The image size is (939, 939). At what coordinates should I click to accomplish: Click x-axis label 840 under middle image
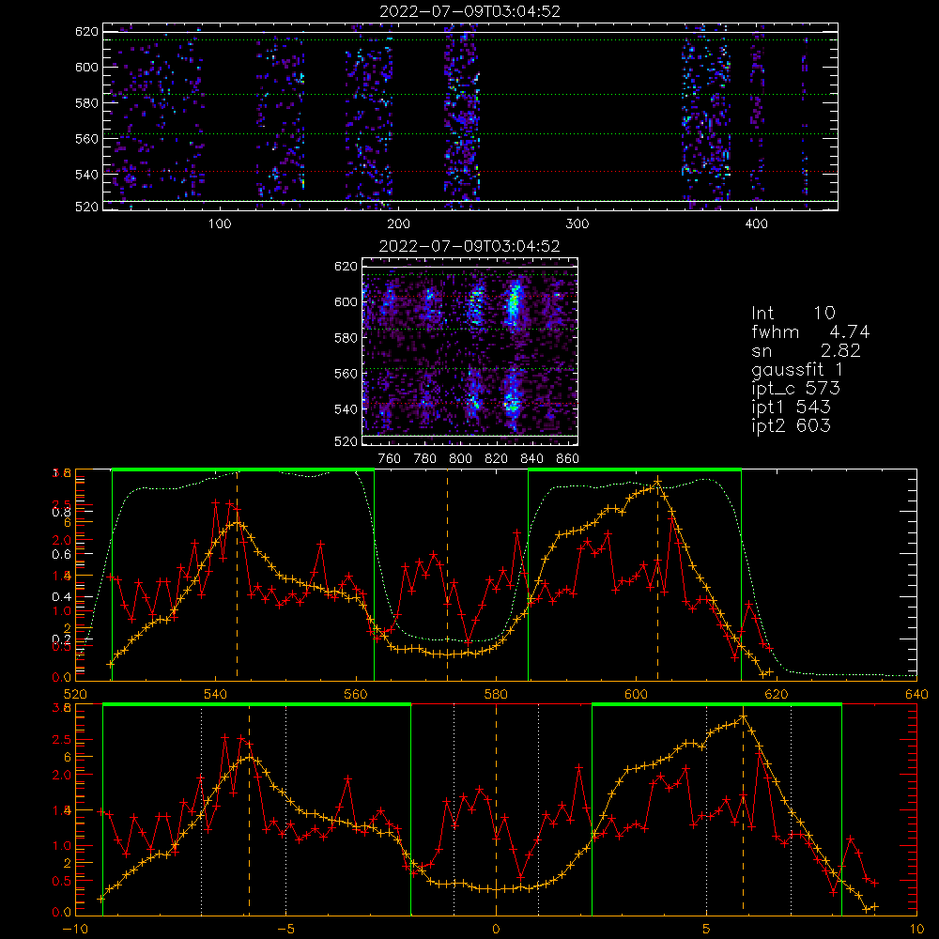click(531, 459)
